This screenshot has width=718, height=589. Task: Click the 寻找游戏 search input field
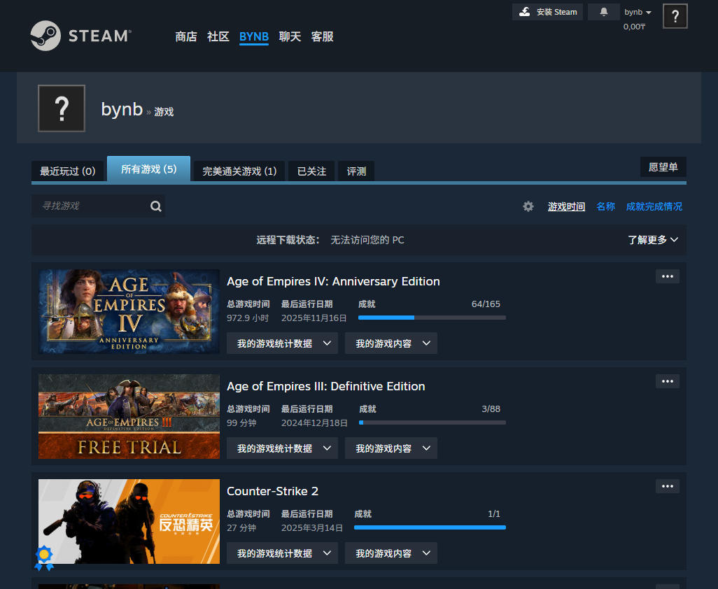coord(91,206)
